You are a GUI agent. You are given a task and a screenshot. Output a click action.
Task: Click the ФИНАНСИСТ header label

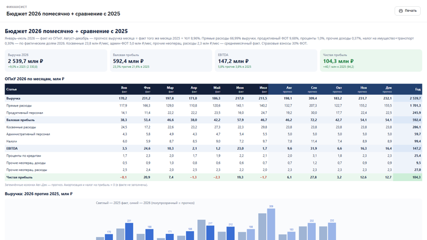click(x=17, y=7)
